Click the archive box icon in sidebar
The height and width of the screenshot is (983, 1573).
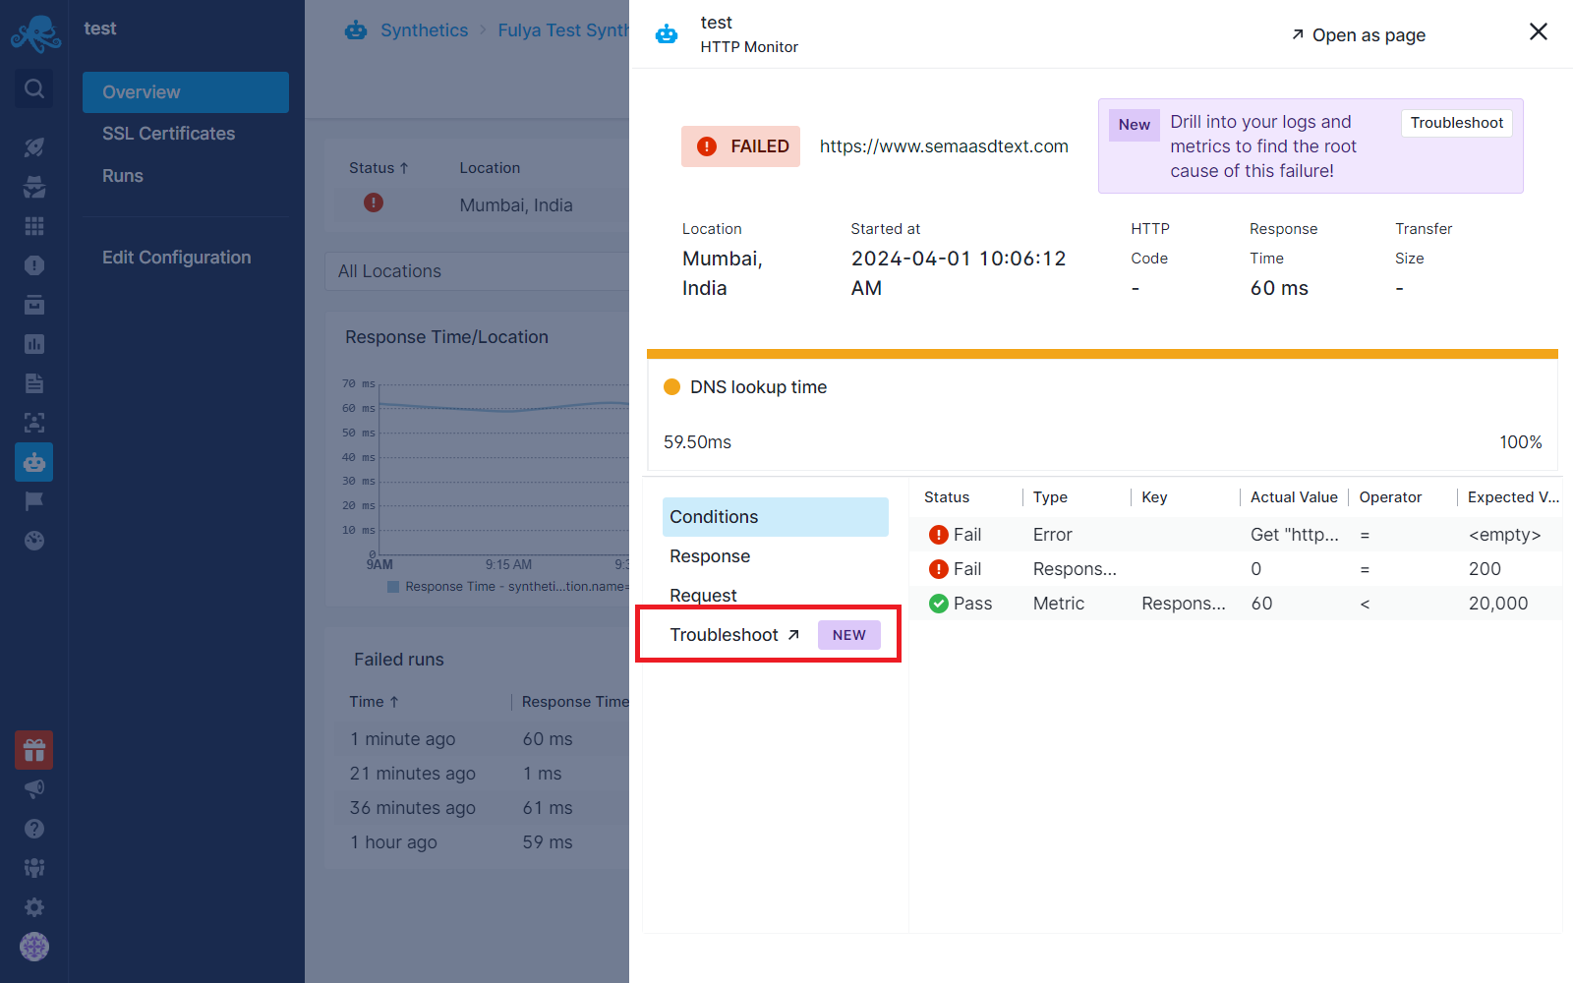pos(34,305)
